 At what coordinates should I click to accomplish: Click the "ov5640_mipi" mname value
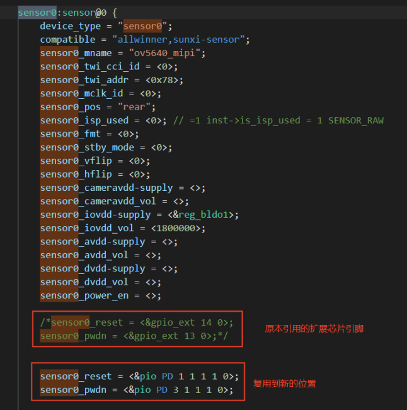pos(164,53)
